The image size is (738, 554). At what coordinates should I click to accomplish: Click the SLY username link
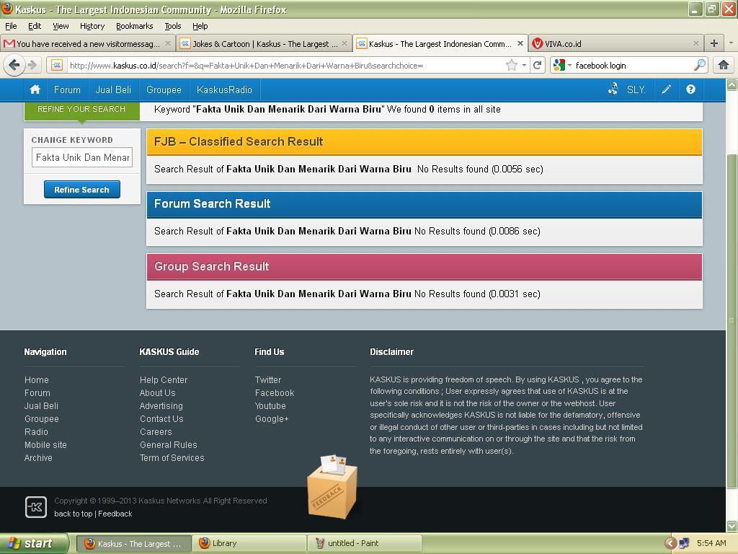pyautogui.click(x=636, y=89)
